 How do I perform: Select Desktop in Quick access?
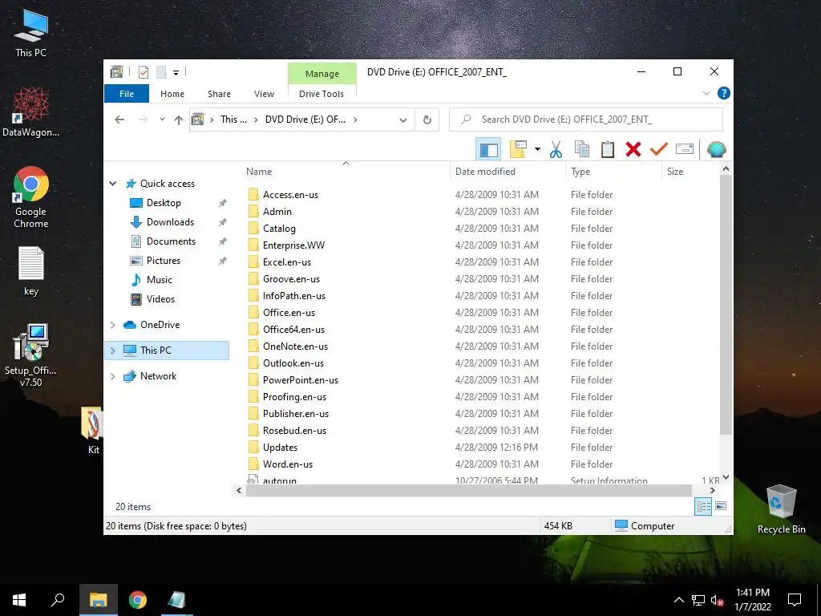point(164,203)
